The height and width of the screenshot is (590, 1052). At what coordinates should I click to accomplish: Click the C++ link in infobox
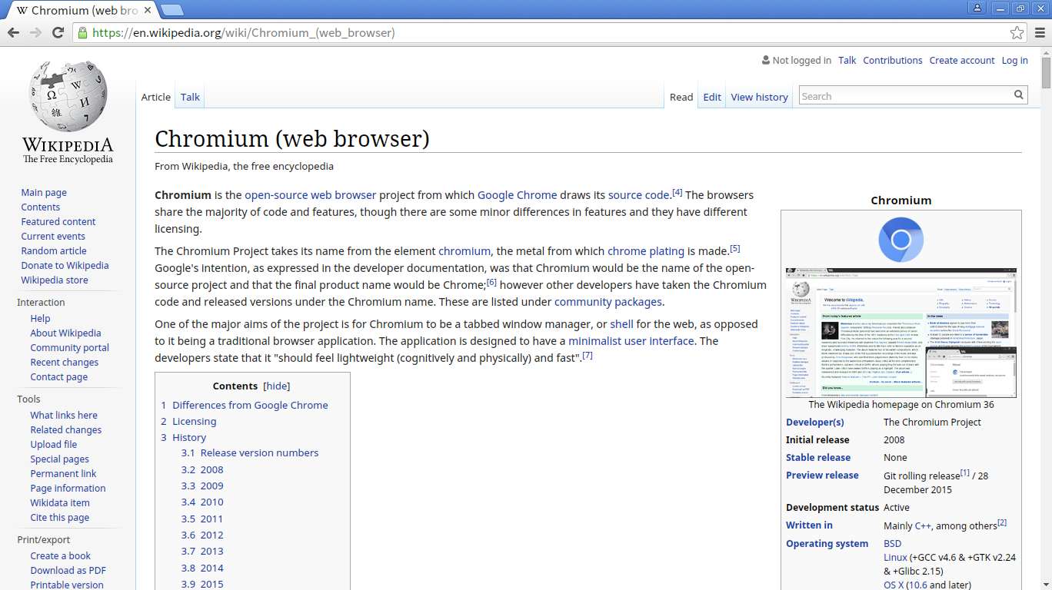pos(923,526)
